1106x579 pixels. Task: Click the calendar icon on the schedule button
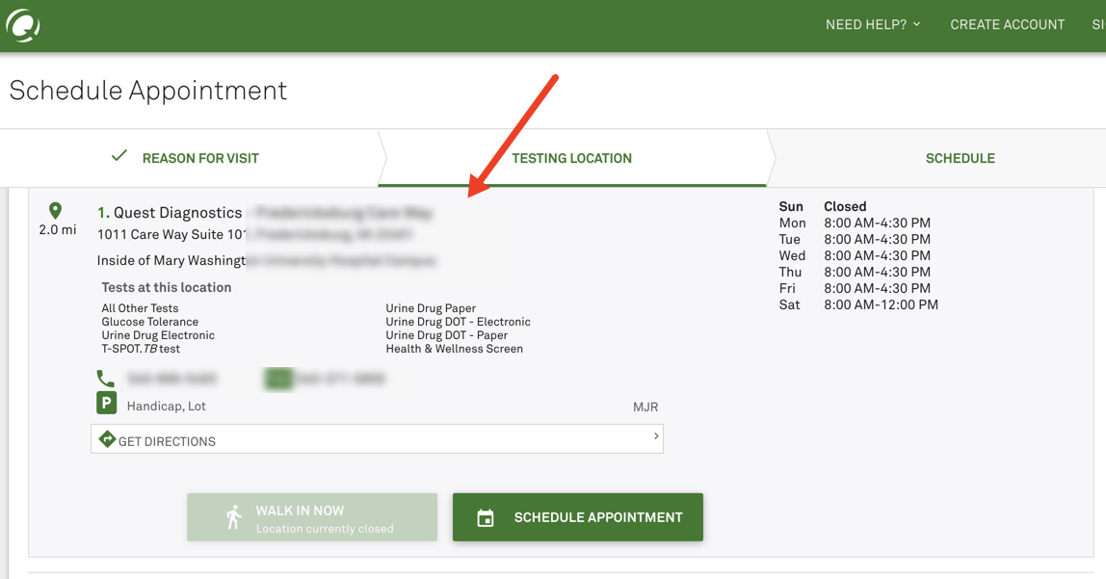tap(486, 518)
